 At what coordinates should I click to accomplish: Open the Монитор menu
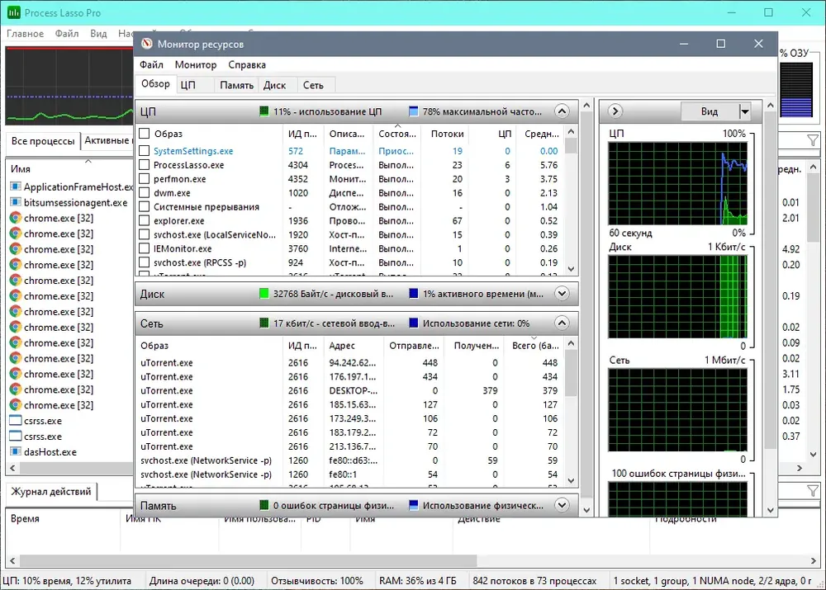(x=196, y=64)
